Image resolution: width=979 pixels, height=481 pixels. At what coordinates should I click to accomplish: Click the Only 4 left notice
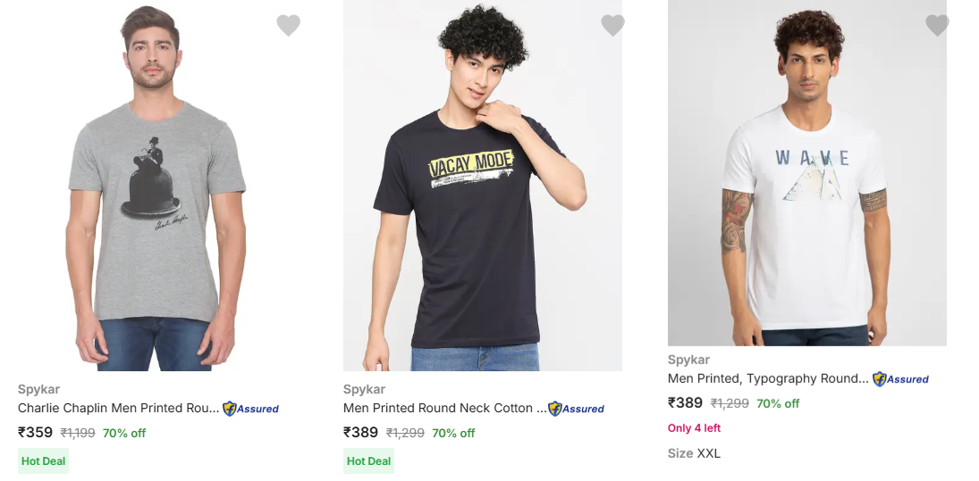(694, 428)
